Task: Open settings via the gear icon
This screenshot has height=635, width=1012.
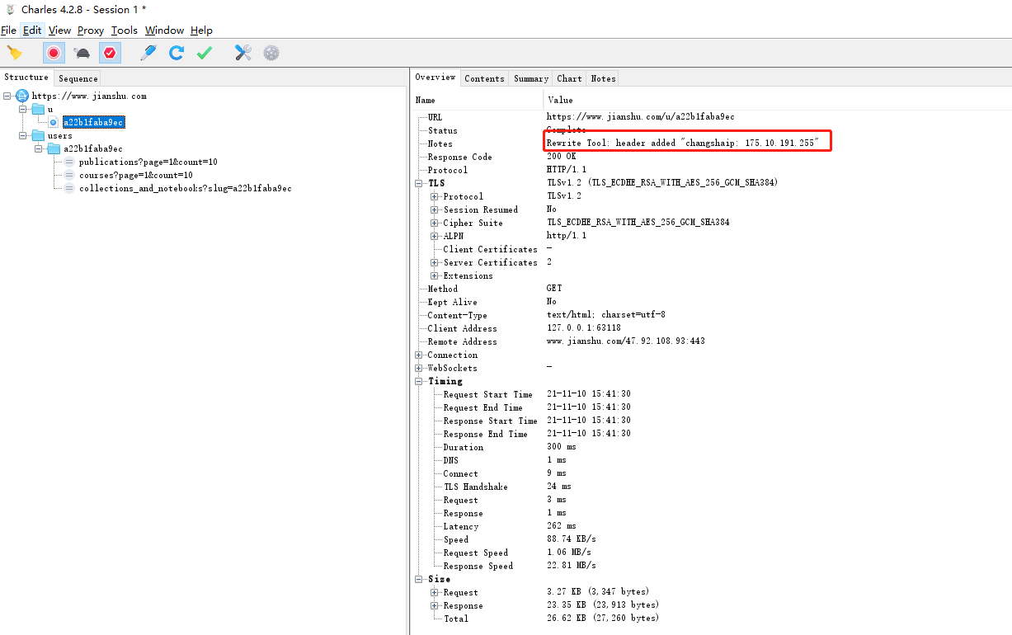Action: [271, 53]
